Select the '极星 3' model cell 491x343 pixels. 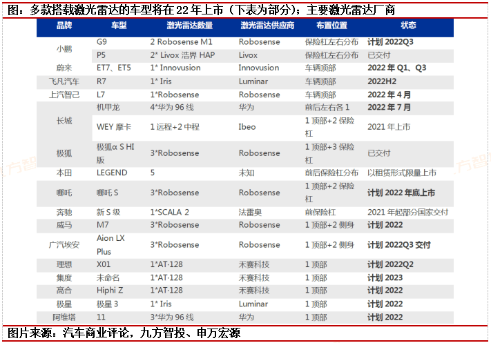tap(108, 304)
